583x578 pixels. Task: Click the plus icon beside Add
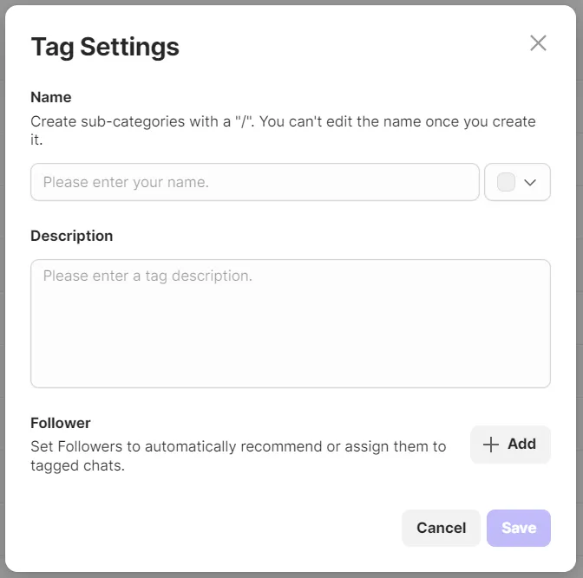[491, 445]
